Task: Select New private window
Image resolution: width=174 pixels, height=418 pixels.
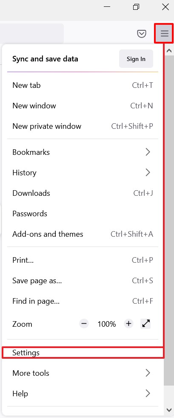Action: tap(83, 126)
